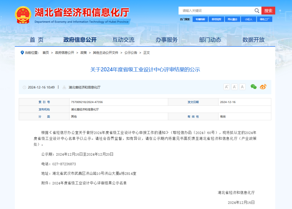The image size is (292, 209).
Task: Click the location pin icon in breadcrumb
Action: (x=22, y=53)
